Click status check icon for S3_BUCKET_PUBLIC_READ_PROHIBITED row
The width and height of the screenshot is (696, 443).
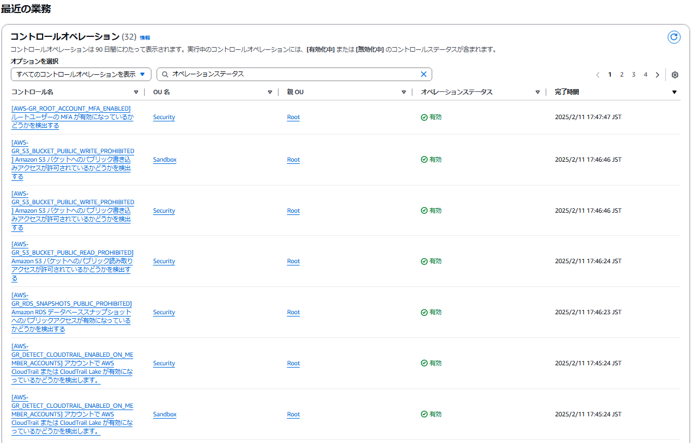click(424, 261)
